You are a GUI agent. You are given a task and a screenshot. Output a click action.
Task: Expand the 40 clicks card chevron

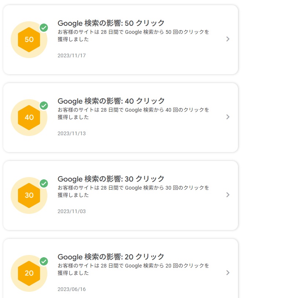click(x=228, y=117)
